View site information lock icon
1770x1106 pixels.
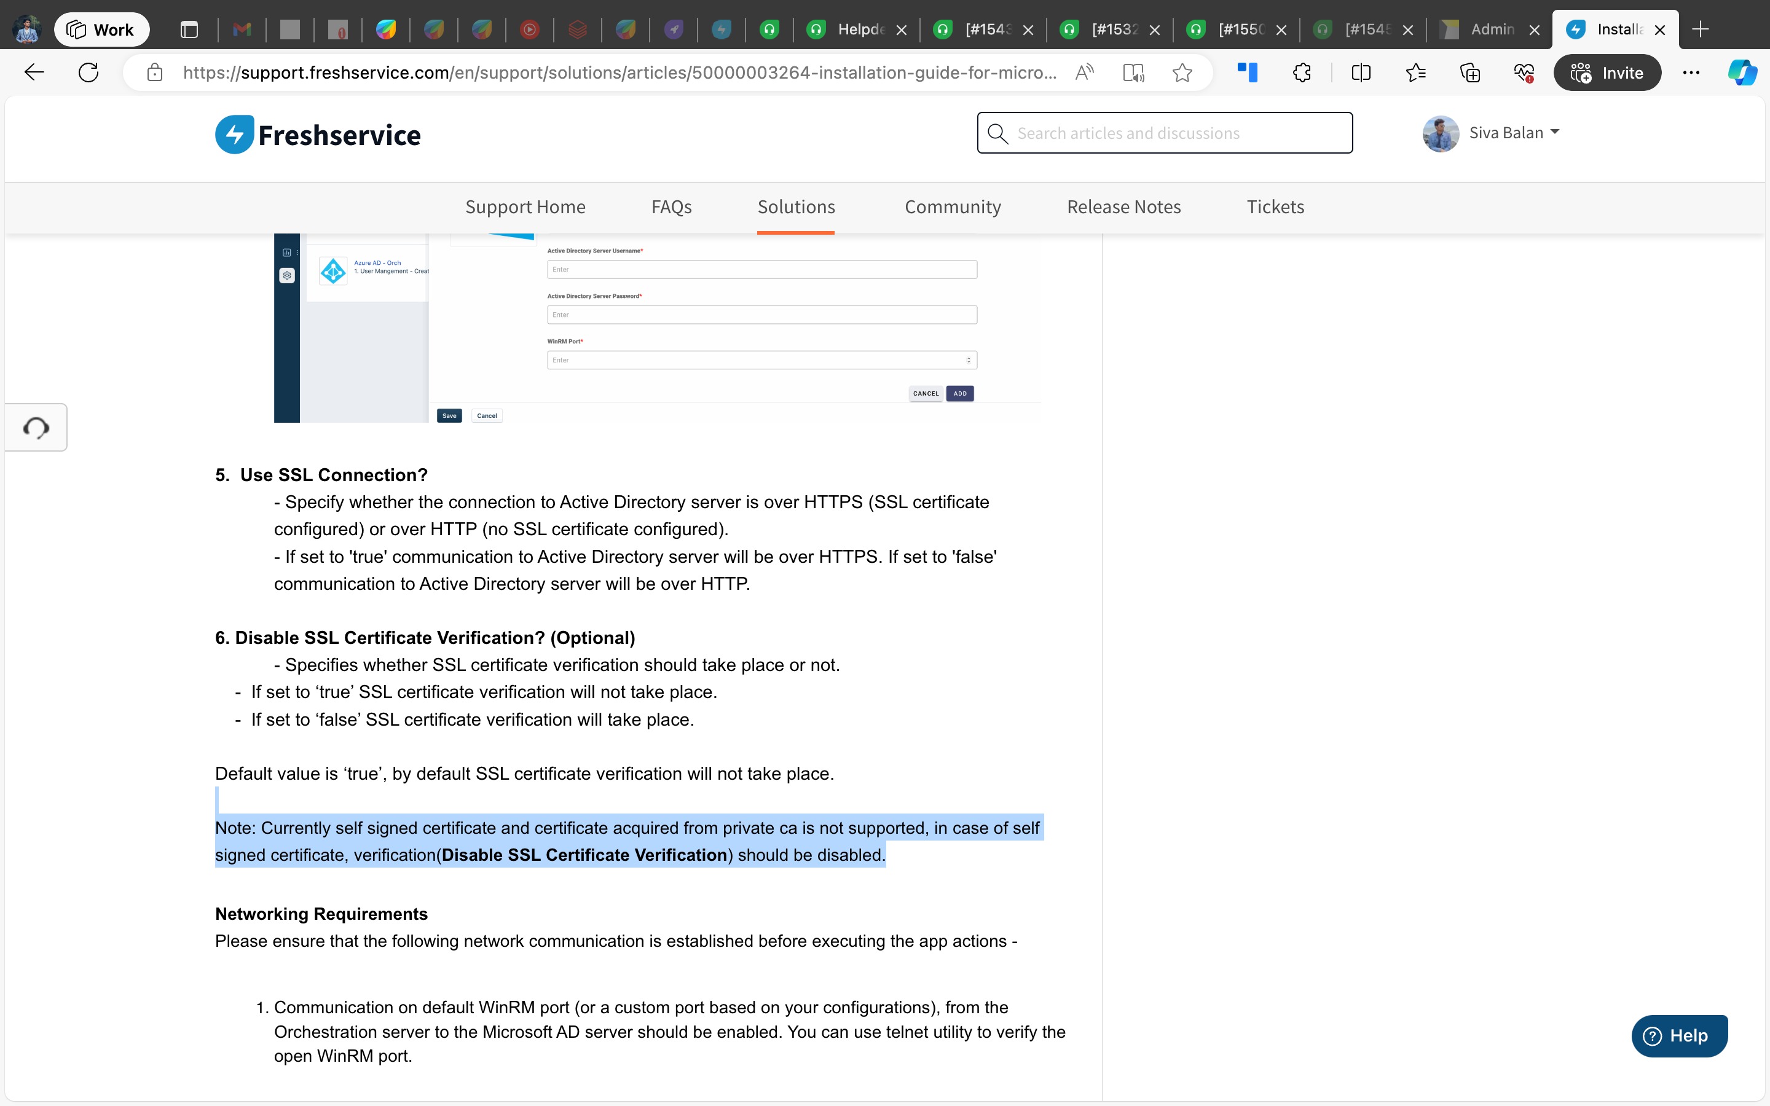click(154, 73)
